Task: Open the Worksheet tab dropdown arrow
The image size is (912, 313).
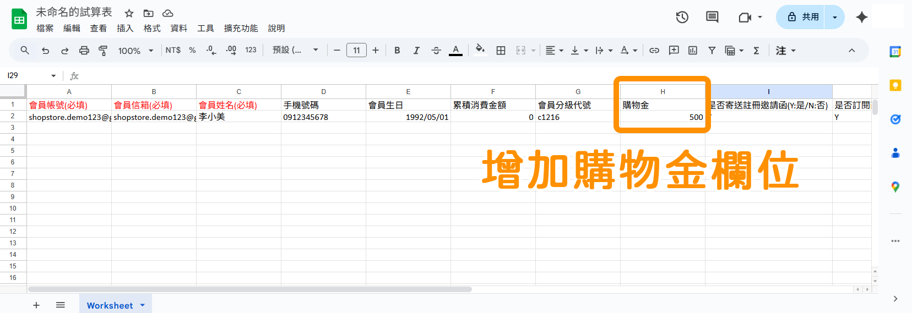Action: (x=143, y=305)
